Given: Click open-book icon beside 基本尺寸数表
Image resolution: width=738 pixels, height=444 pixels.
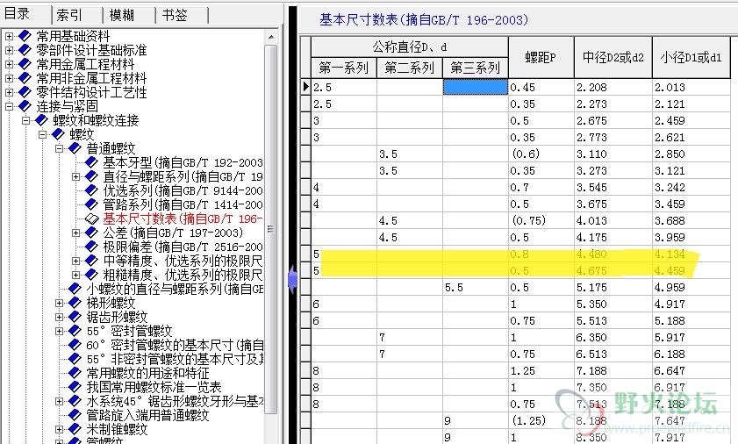Looking at the screenshot, I should pyautogui.click(x=91, y=219).
